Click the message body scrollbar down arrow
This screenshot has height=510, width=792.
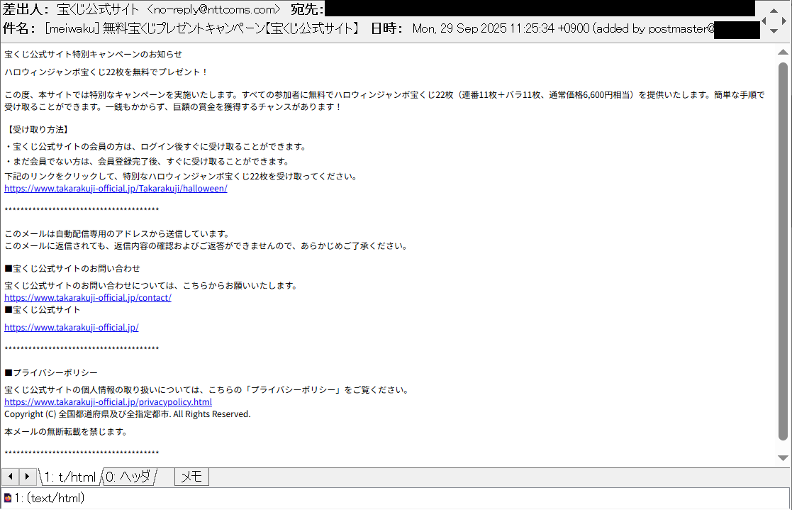click(783, 458)
